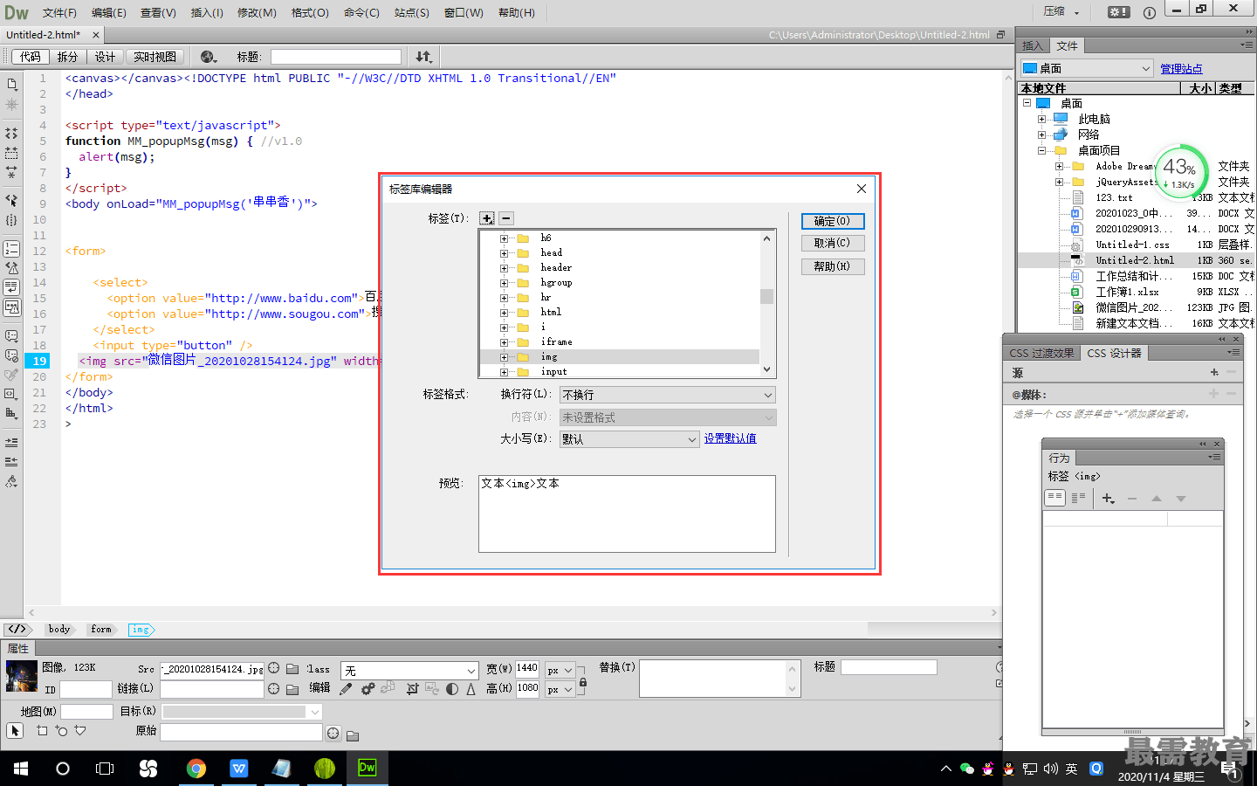This screenshot has height=786, width=1257.
Task: Select the img tag in status bar
Action: (141, 630)
